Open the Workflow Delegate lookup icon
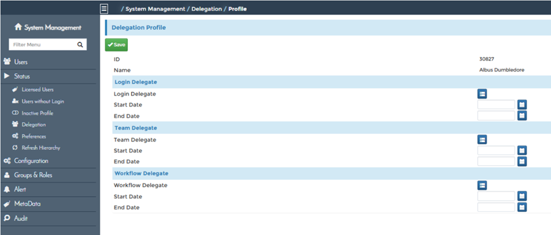Screen dimensions: 551x235 click(482, 185)
